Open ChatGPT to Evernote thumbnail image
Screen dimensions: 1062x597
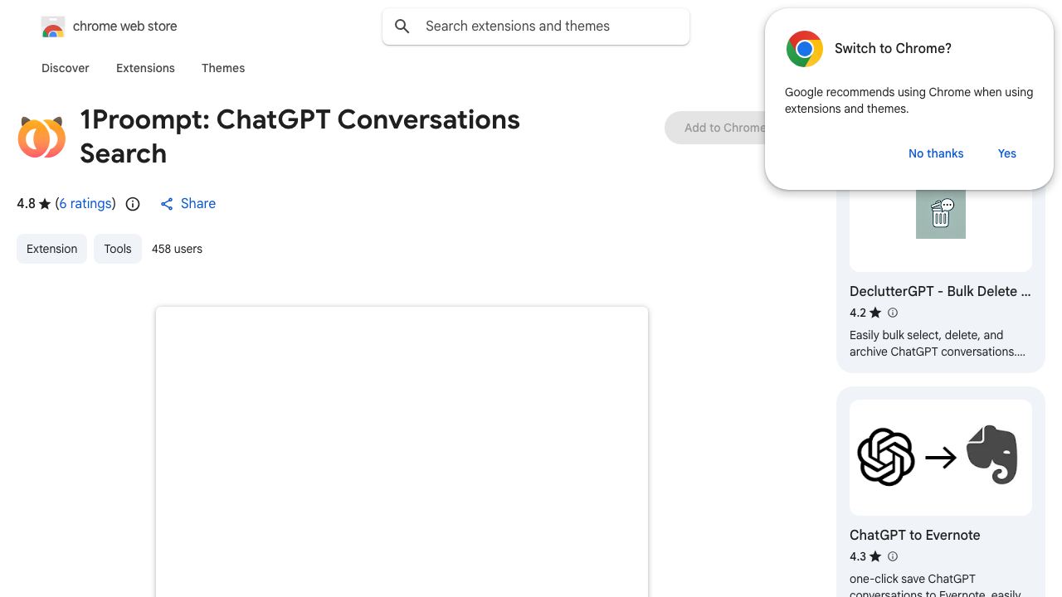coord(941,458)
